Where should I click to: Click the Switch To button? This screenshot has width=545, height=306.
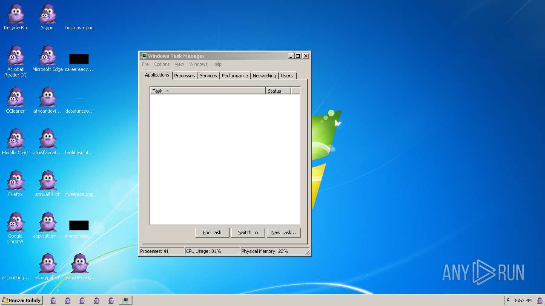click(x=248, y=232)
